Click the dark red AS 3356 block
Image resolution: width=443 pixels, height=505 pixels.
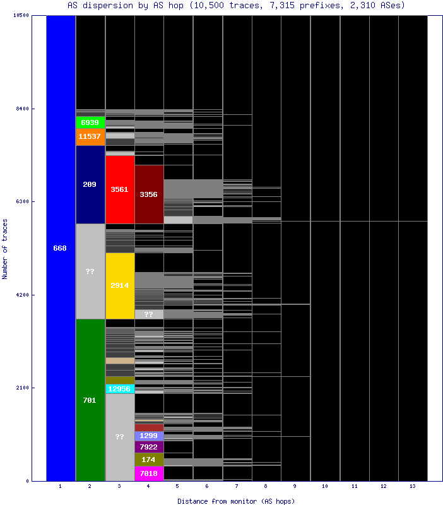coord(149,194)
